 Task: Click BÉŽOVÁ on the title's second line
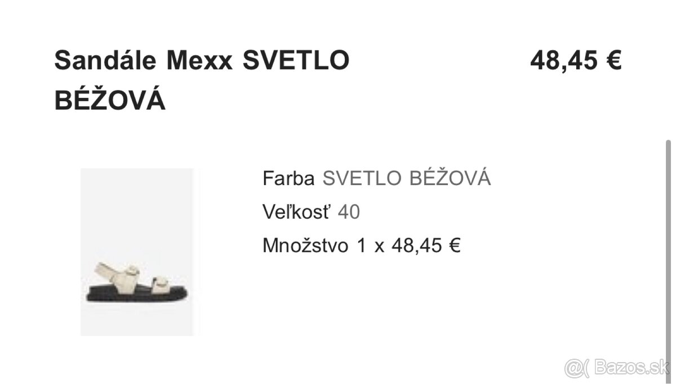110,101
